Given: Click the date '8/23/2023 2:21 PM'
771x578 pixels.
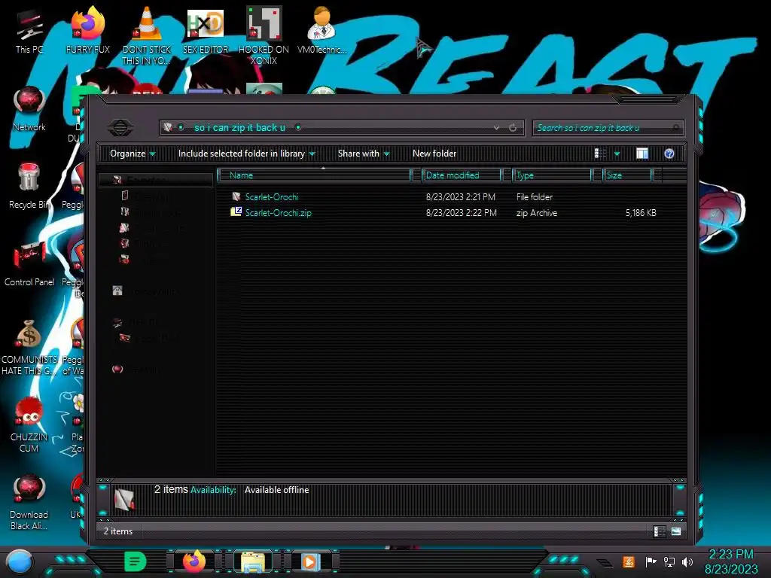Looking at the screenshot, I should tap(460, 196).
